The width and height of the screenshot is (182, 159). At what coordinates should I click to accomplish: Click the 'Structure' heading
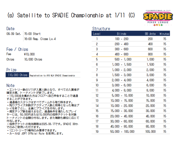pos(101,29)
